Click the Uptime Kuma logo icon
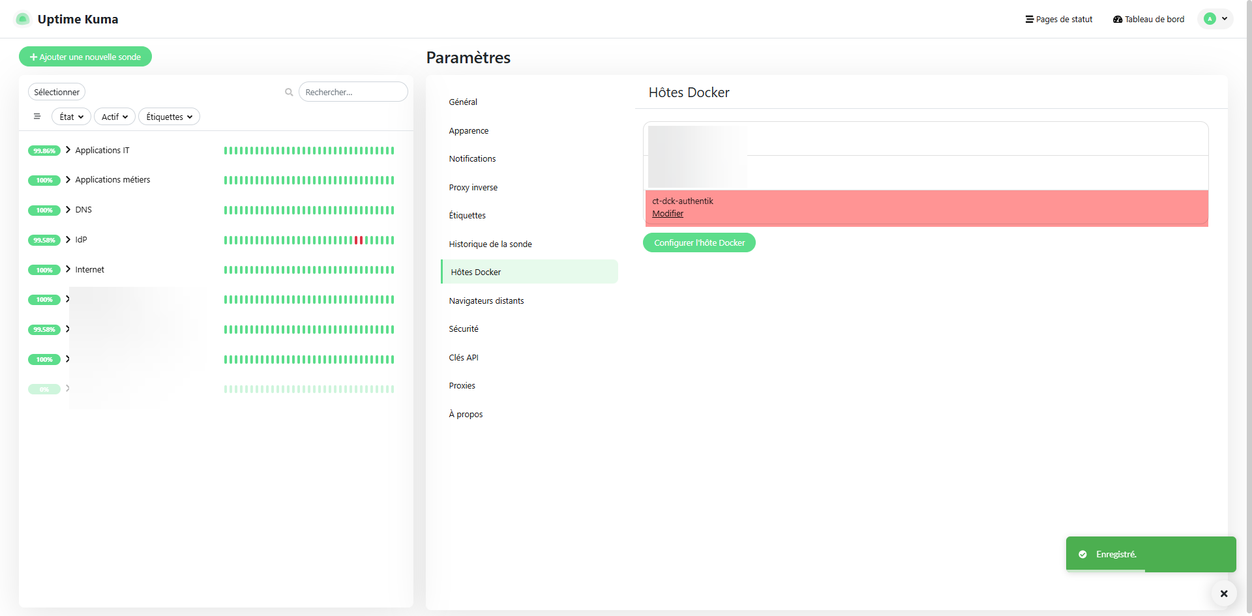This screenshot has width=1252, height=616. point(22,19)
